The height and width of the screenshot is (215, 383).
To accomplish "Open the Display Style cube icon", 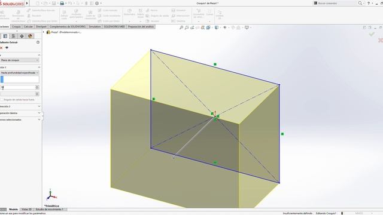I will (x=217, y=27).
